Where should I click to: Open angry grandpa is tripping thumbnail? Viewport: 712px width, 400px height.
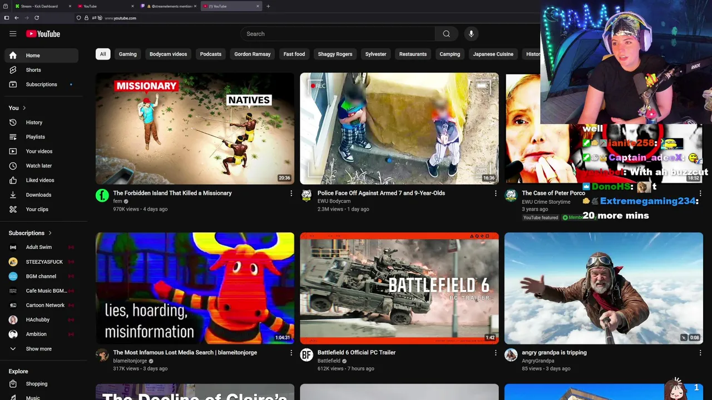point(604,288)
